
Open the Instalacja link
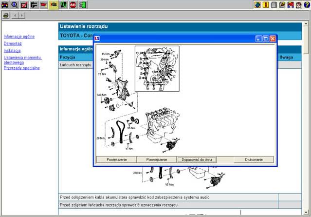click(x=12, y=51)
